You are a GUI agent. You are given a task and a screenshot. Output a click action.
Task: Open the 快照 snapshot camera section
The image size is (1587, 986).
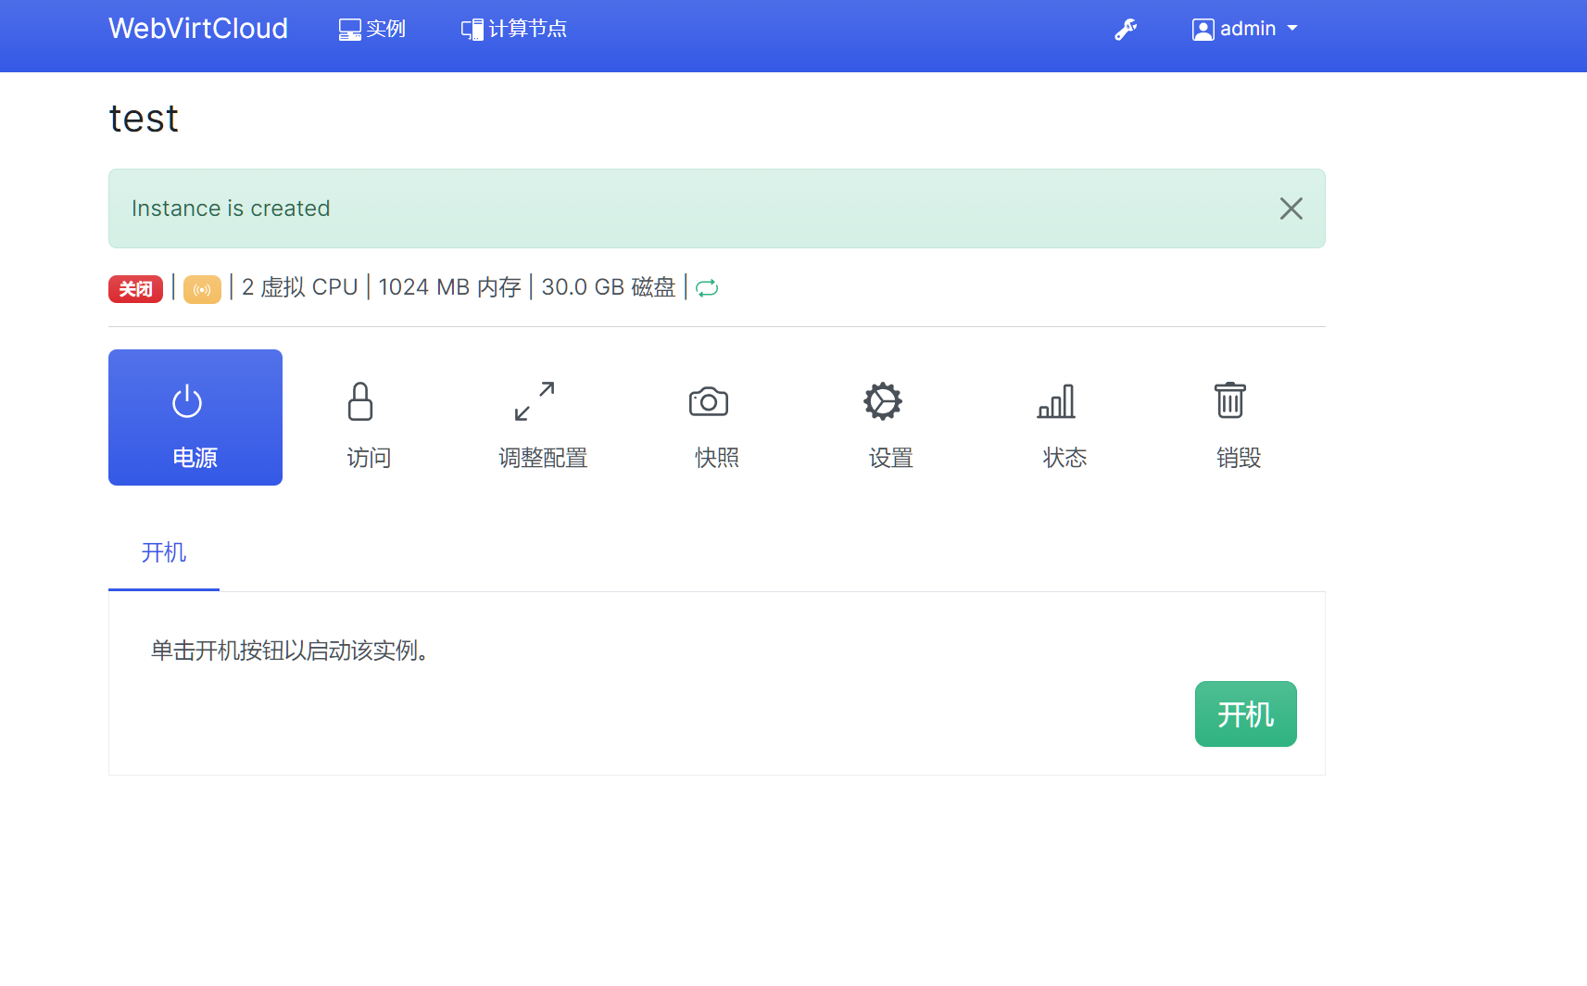pos(717,417)
